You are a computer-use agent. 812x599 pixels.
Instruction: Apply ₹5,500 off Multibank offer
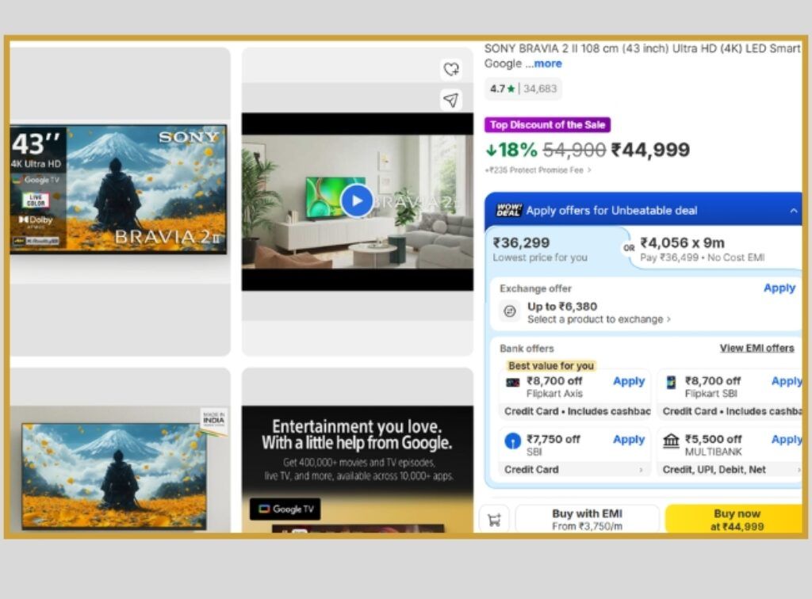[x=787, y=440]
